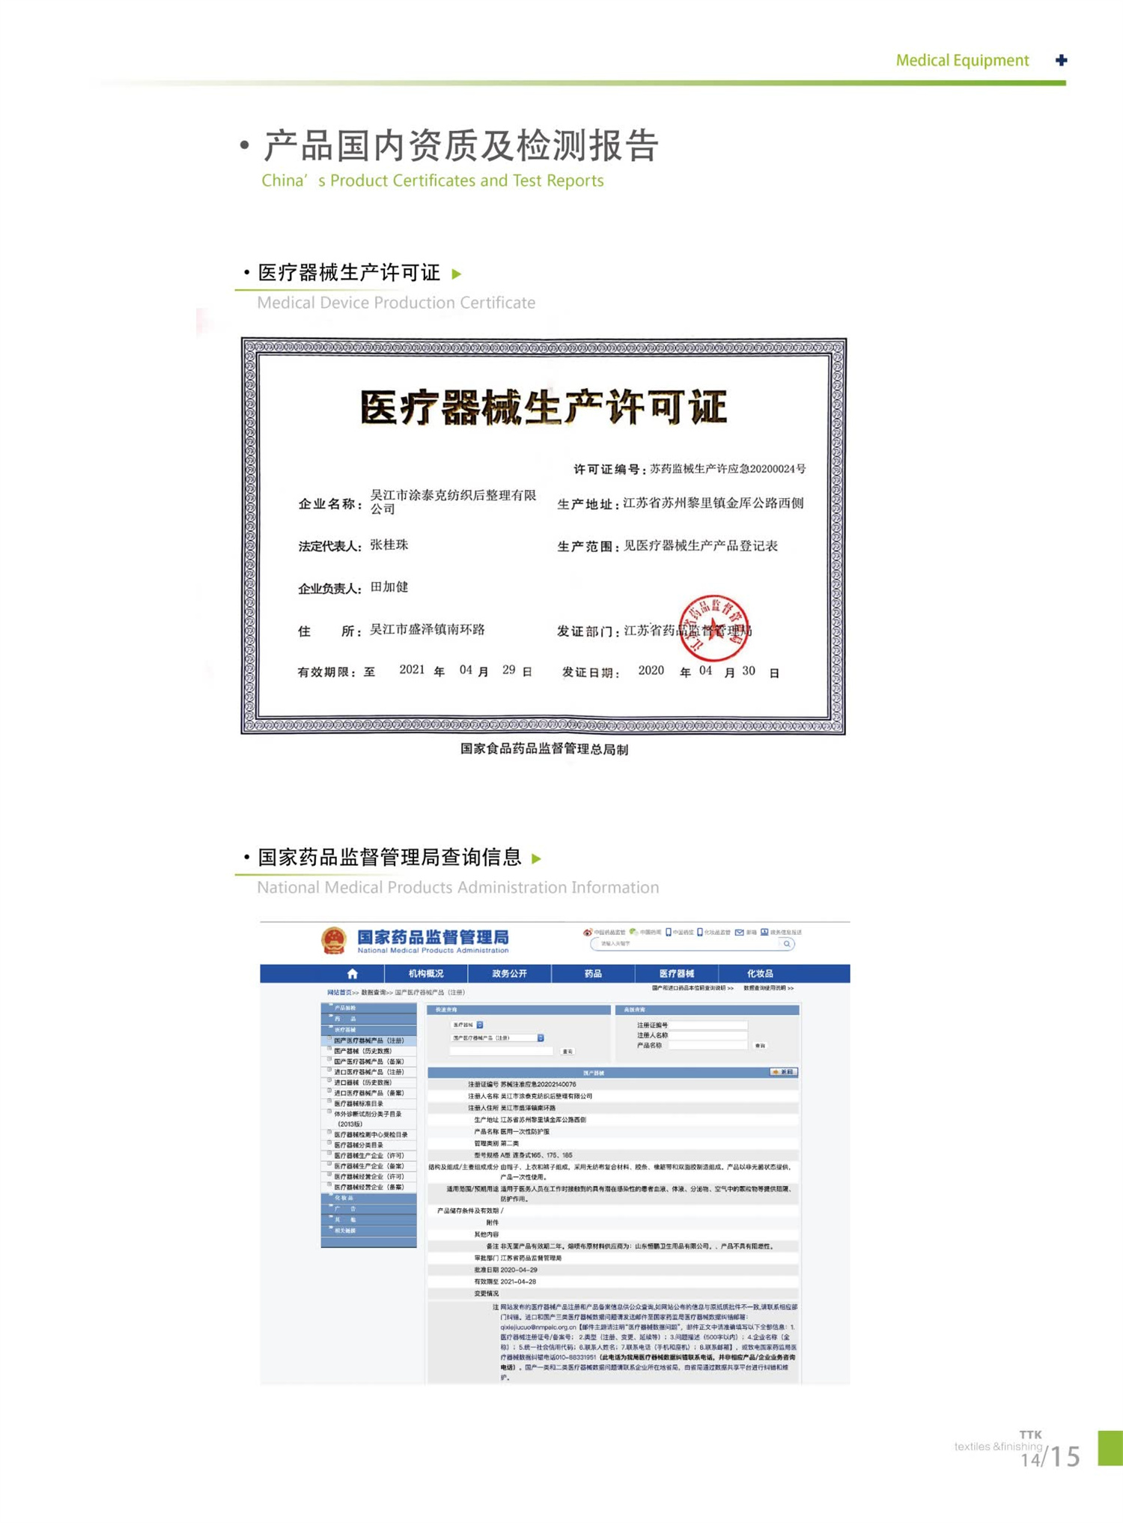Click the 产品名称 input field
The image size is (1123, 1523).
708,1045
